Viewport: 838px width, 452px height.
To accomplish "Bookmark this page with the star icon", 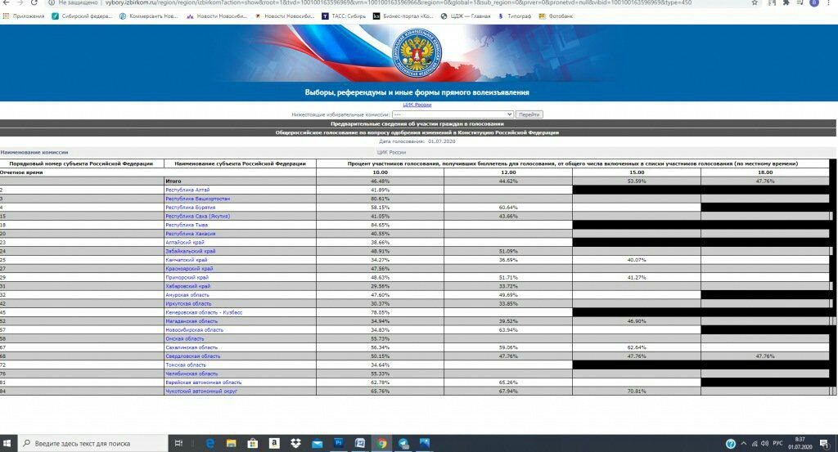I will [755, 2].
